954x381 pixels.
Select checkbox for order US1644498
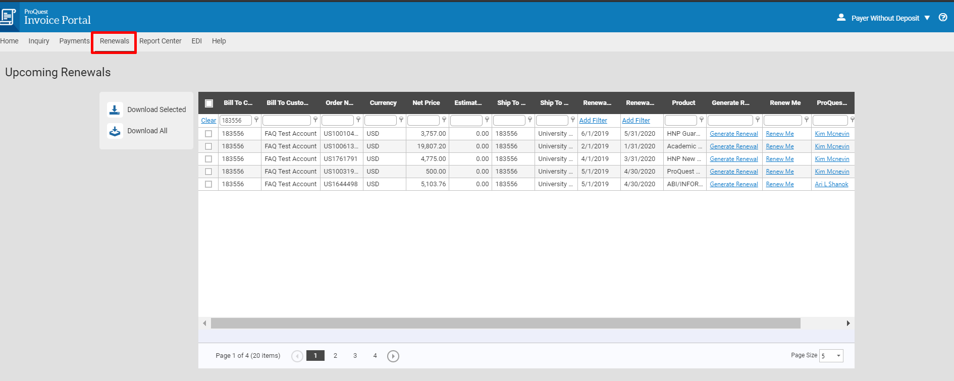pos(208,184)
